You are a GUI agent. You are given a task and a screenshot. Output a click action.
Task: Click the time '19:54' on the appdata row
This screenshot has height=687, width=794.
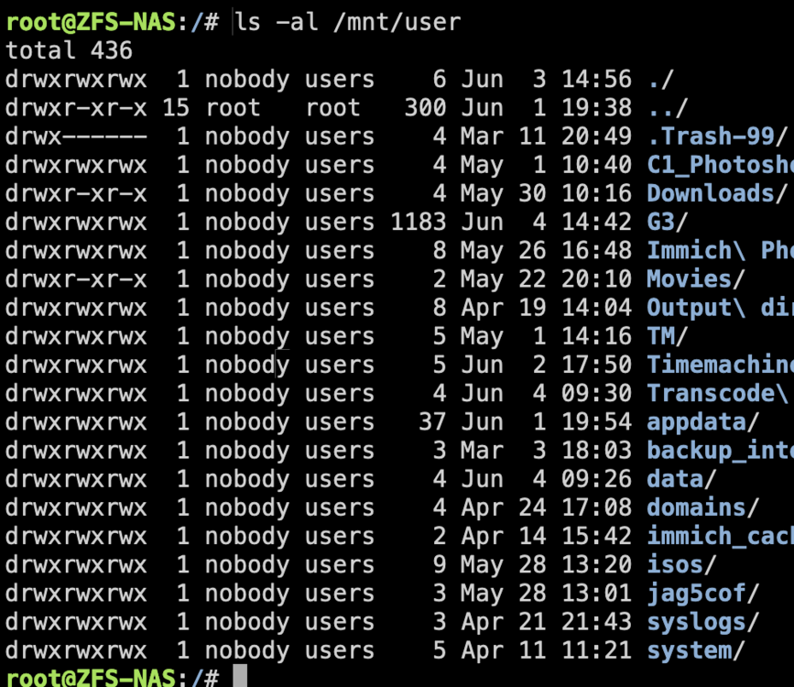[x=597, y=422]
